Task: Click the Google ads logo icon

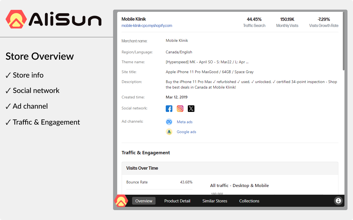Action: (169, 132)
